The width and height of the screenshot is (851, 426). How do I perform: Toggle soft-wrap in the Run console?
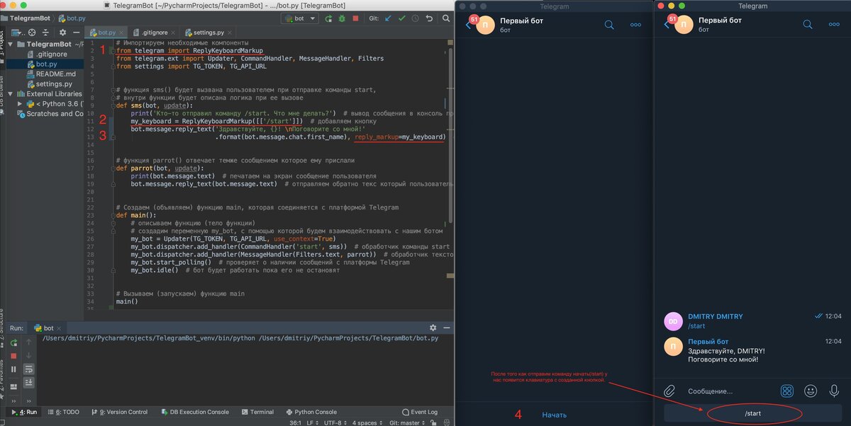28,369
